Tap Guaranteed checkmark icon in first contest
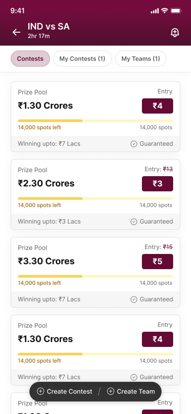 click(134, 144)
